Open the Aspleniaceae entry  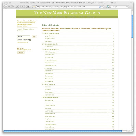[49, 71]
